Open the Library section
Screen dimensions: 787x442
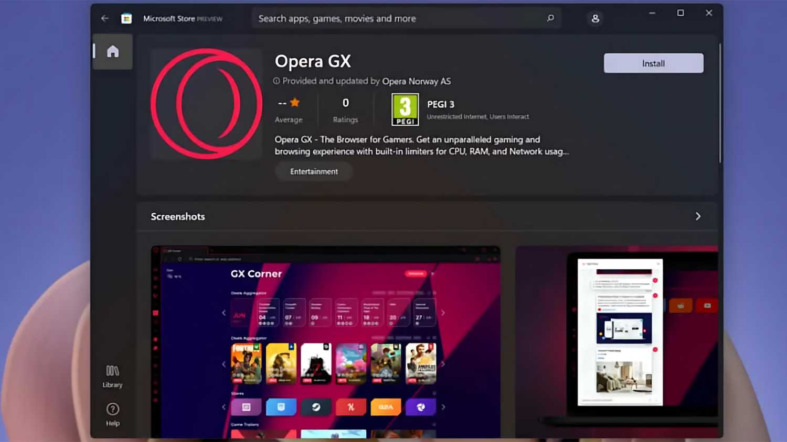(112, 377)
